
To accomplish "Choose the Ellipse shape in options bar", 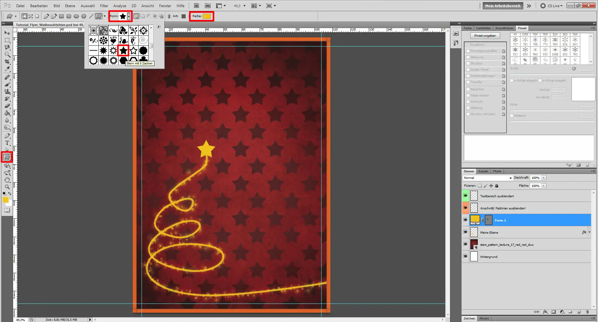I will (x=76, y=16).
